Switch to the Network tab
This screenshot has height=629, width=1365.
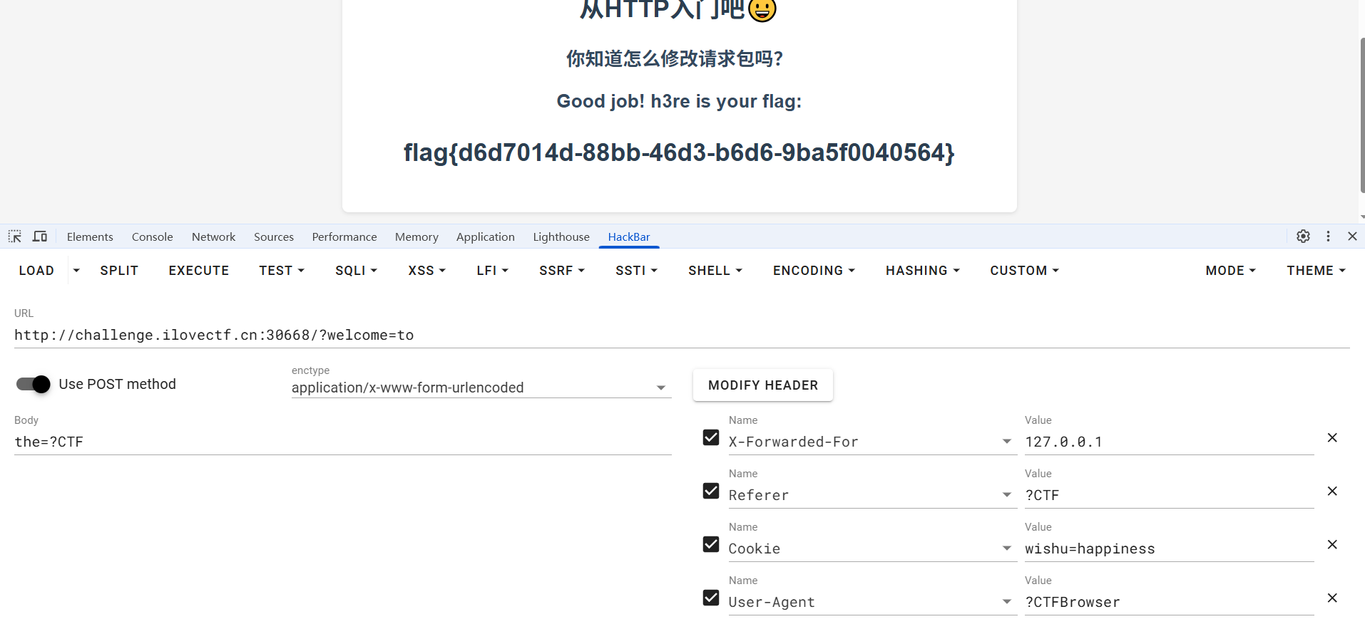[x=213, y=237]
